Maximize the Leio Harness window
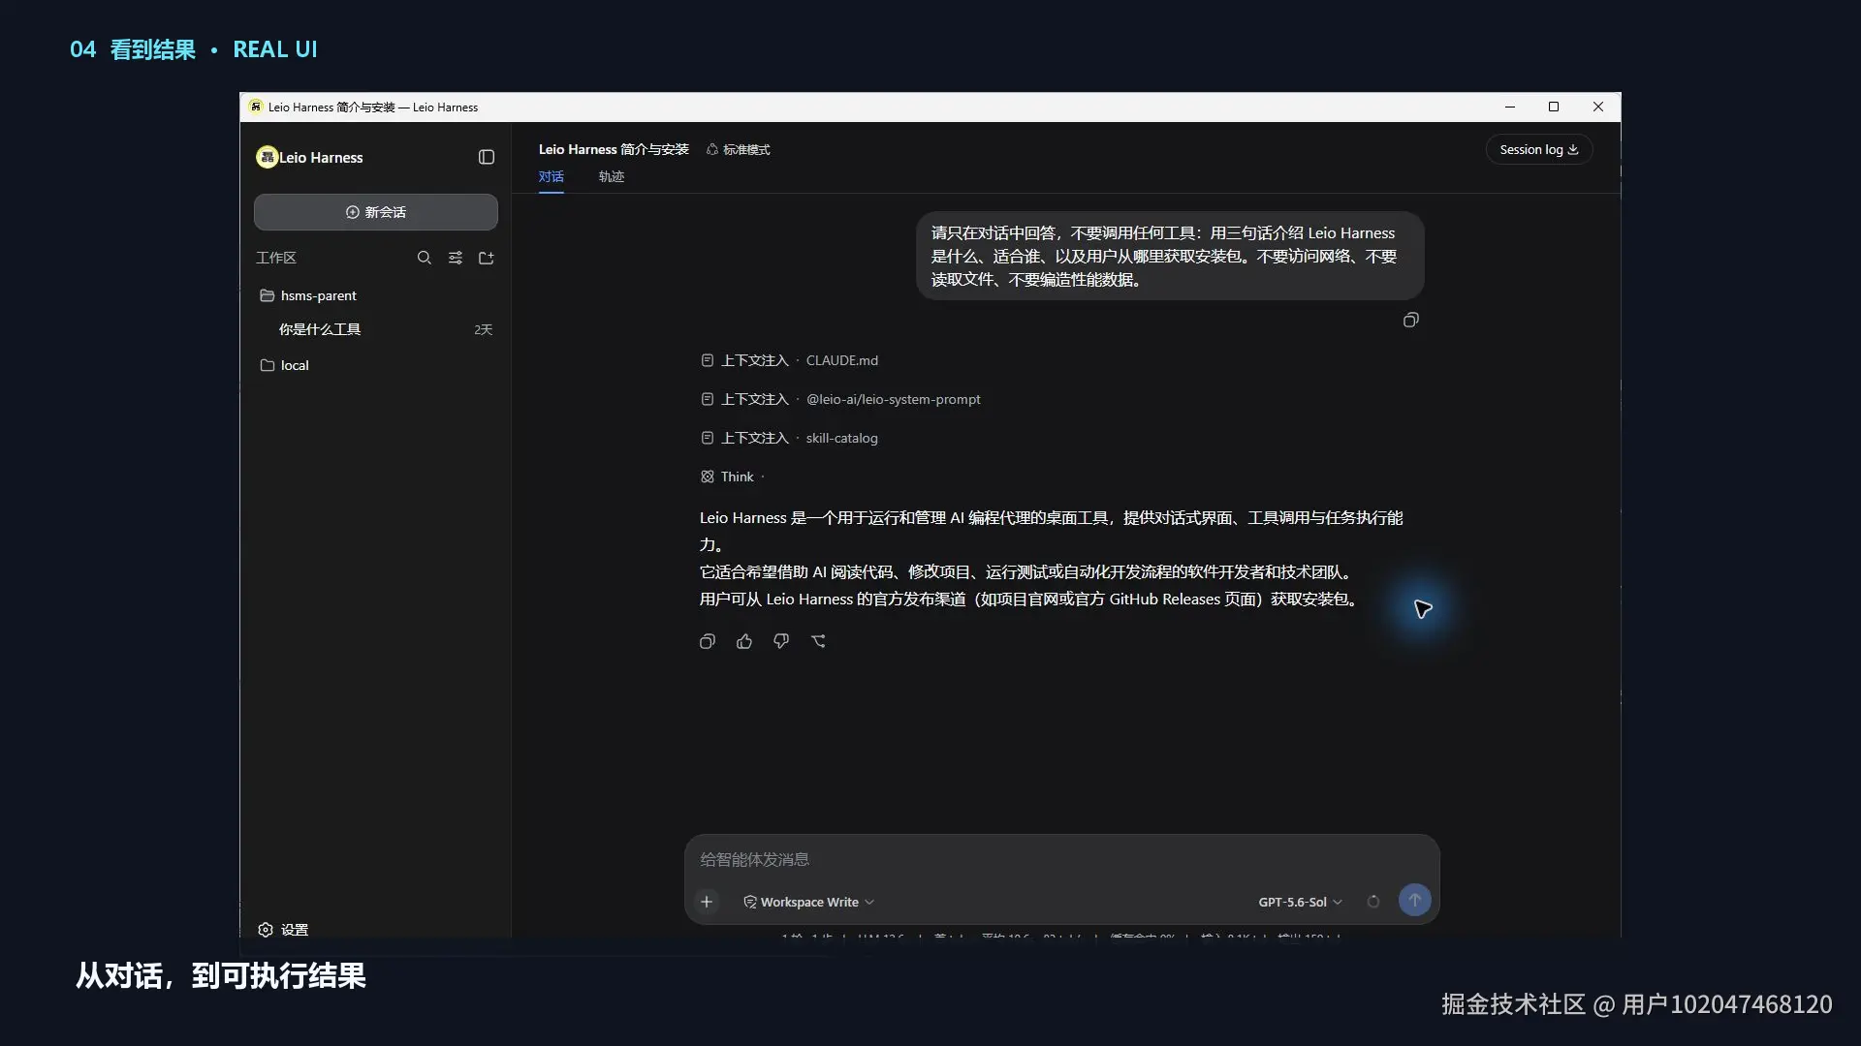The width and height of the screenshot is (1861, 1046). click(x=1554, y=107)
